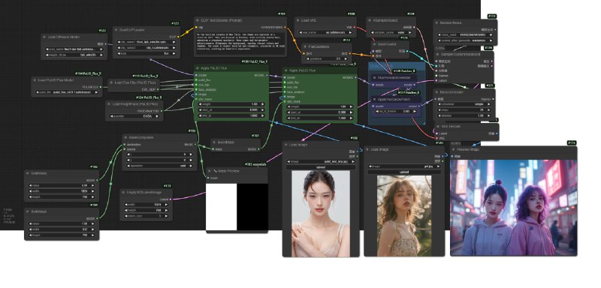The height and width of the screenshot is (288, 601).
Task: Click the generated two-girls preview image
Action: click(x=514, y=208)
